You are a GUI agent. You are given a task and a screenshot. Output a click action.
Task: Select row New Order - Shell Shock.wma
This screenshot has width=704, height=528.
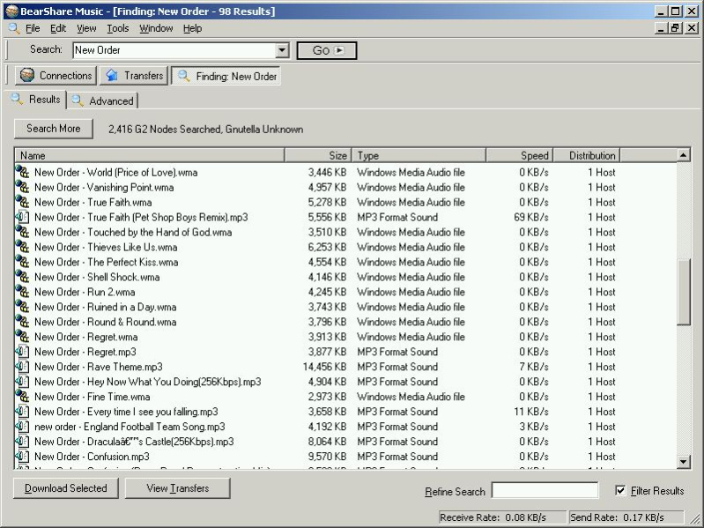point(345,277)
